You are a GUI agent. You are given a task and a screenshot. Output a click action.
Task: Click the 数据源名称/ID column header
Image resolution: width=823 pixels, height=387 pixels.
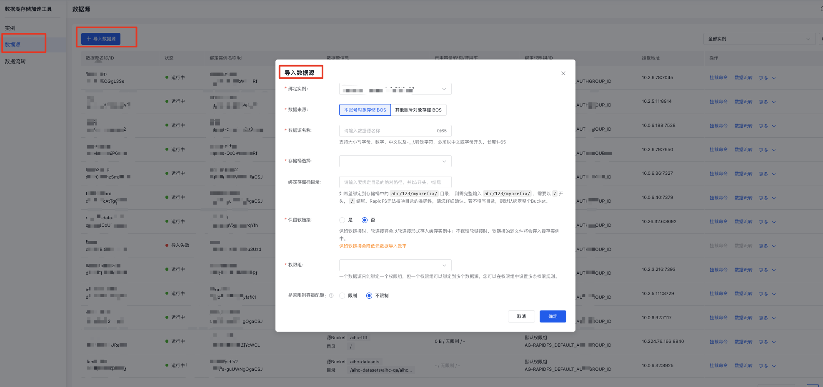pyautogui.click(x=100, y=58)
